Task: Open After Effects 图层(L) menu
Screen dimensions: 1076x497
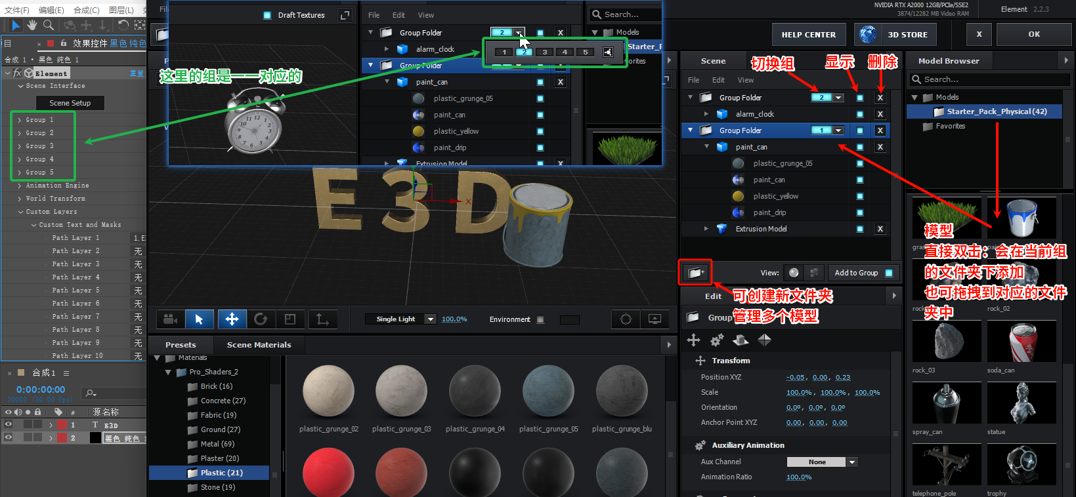Action: [x=121, y=10]
